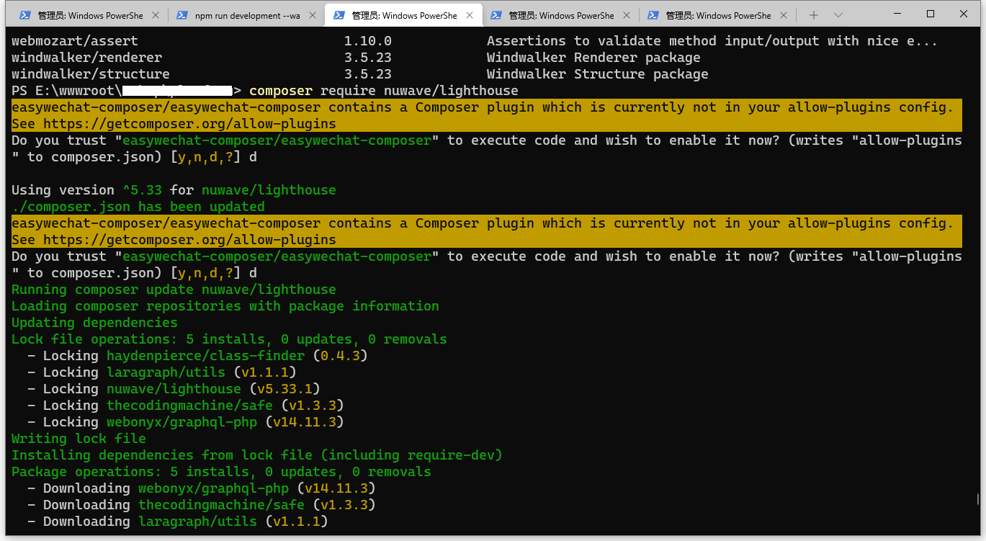Close the npm run development tab
986x541 pixels.
pyautogui.click(x=312, y=15)
